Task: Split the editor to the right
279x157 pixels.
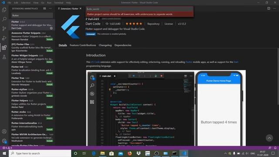Action: tap(269, 8)
